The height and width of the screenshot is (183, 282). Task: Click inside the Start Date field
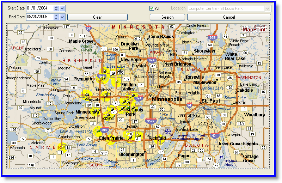(39, 8)
